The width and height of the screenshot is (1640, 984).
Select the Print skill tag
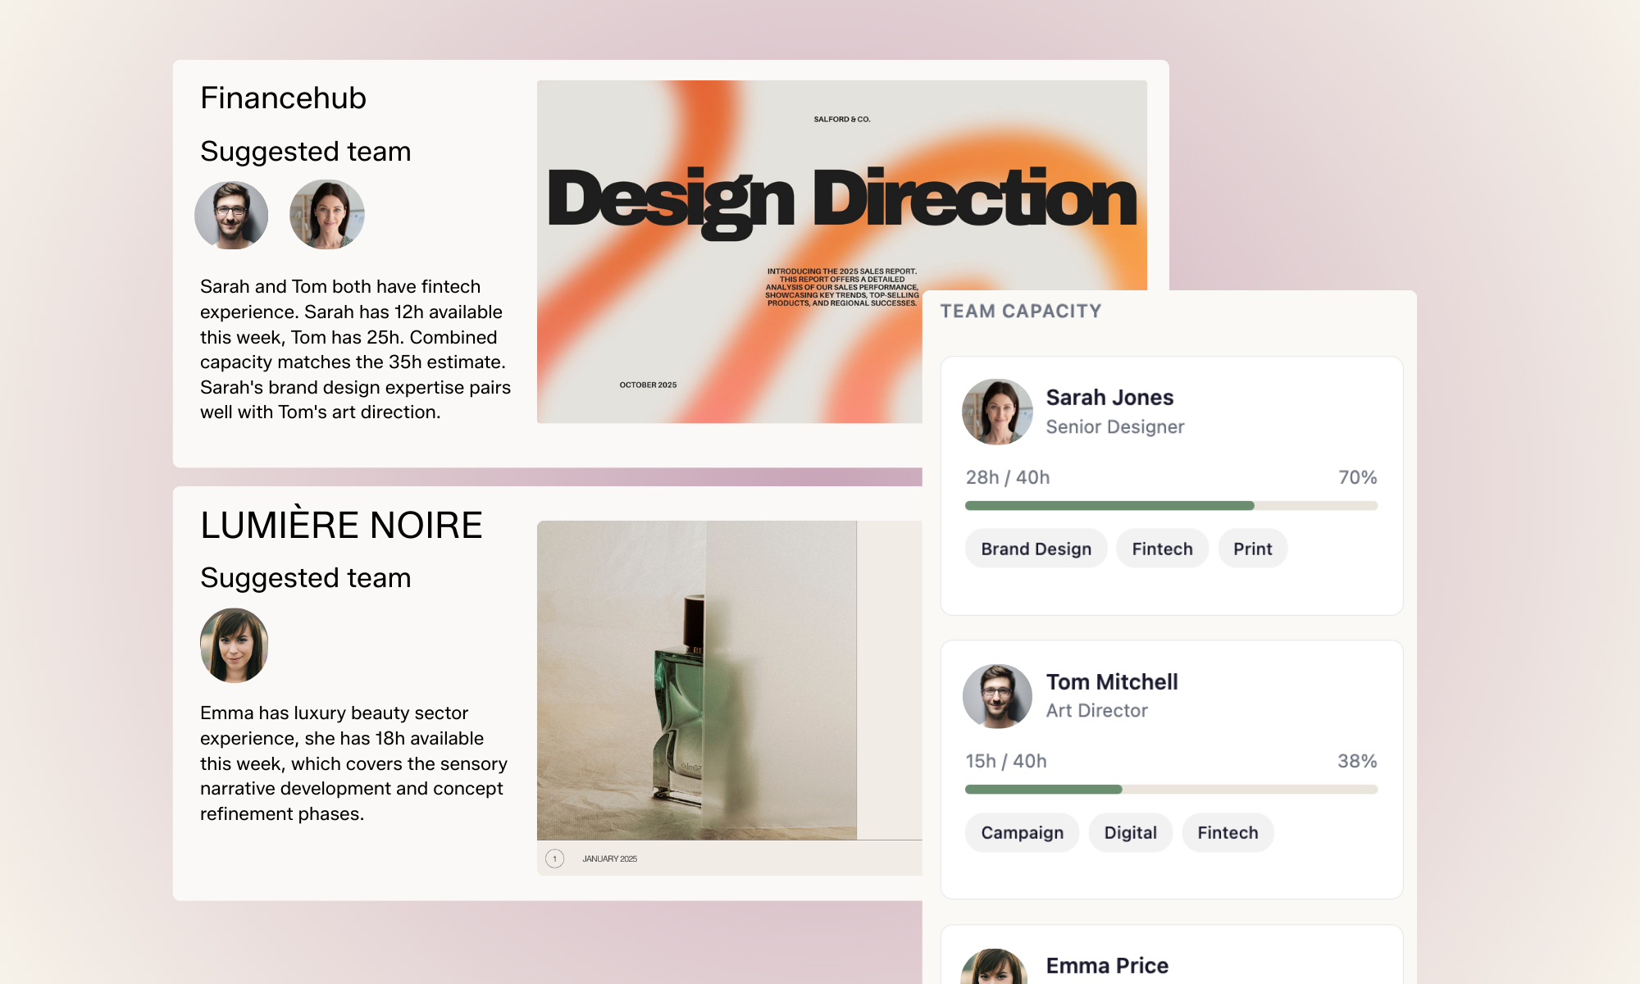click(1252, 549)
